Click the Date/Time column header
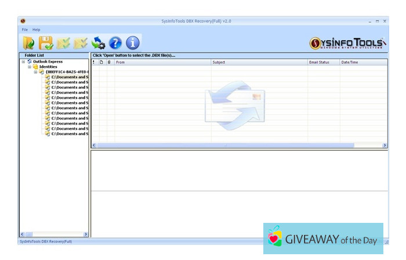This screenshot has height=260, width=406. [362, 62]
